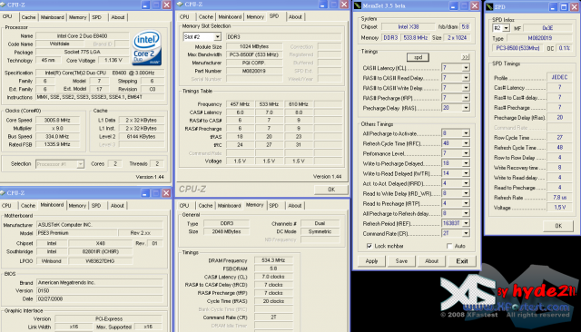Image resolution: width=581 pixels, height=332 pixels.
Task: Open the #2 slot dropdown in SPD Infos
Action: pos(507,28)
